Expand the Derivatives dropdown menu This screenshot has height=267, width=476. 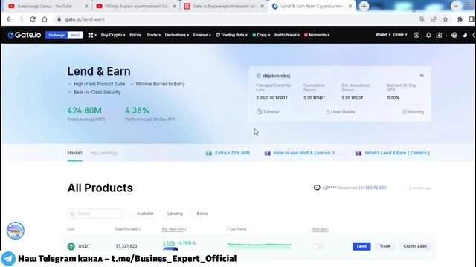[177, 35]
